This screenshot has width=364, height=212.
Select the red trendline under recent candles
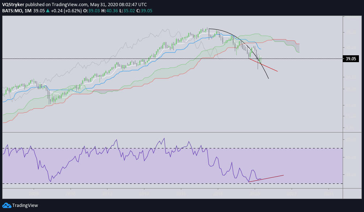pyautogui.click(x=263, y=65)
